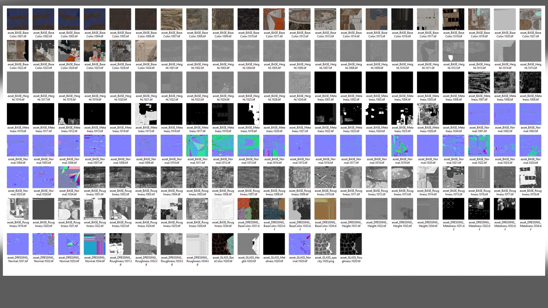Select the asset_BASE_BaseColor.1034.tif thumbnail
Viewport: 548px width, 308px height.
pos(146,51)
